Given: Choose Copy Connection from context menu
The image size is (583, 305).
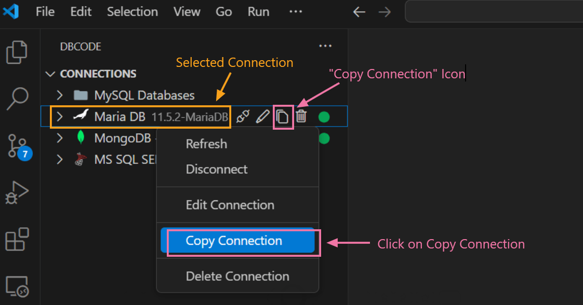Looking at the screenshot, I should [x=237, y=241].
